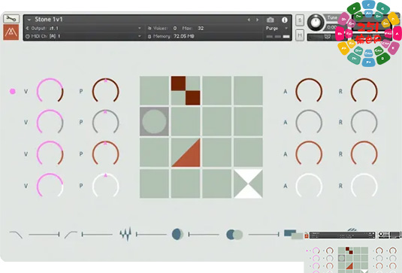Click the white R release knob
The height and width of the screenshot is (273, 402).
tap(364, 185)
